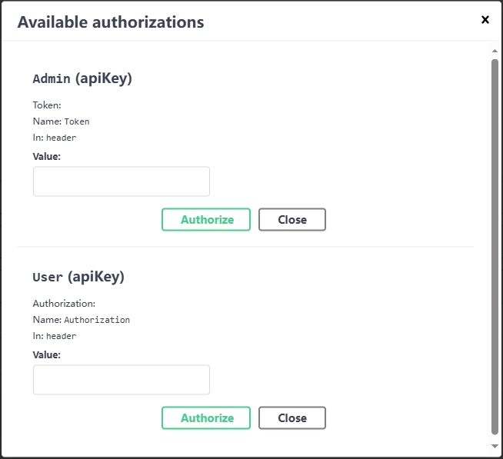Click the "Authorization:" description text
This screenshot has height=459, width=503.
64,304
